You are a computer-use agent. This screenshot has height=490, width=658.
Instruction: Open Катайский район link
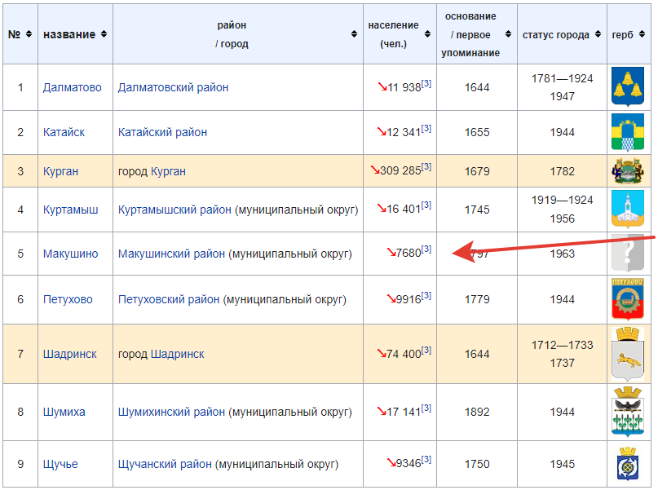point(162,132)
